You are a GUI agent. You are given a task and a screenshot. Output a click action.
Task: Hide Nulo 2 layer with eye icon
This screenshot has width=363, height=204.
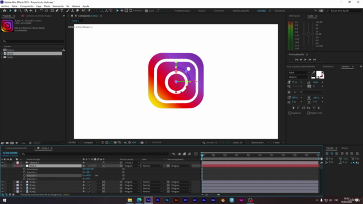coord(2,166)
